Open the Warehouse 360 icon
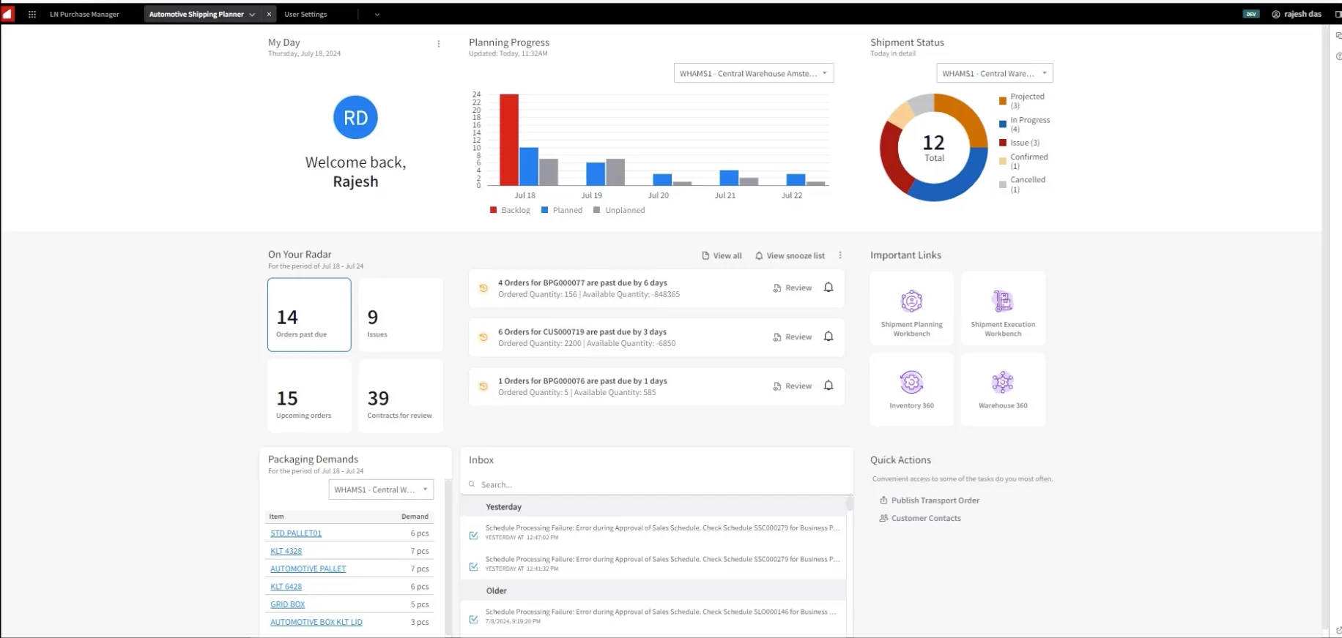The image size is (1342, 638). click(x=1003, y=382)
